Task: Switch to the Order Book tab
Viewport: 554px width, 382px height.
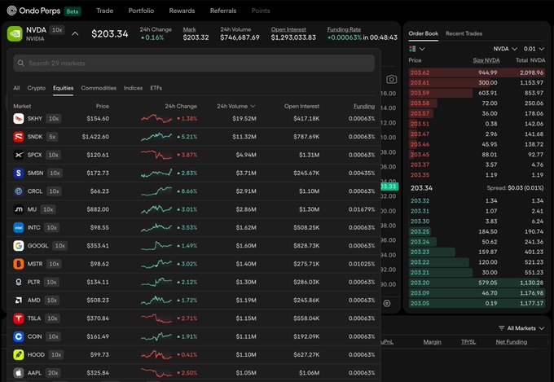Action: tap(424, 33)
